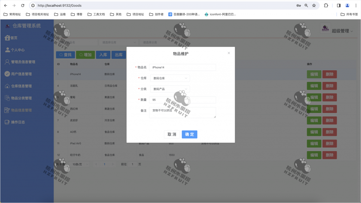Bookmark this page with star icon

tap(314, 5)
